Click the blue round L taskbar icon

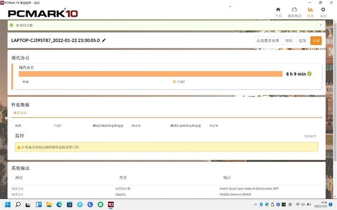pyautogui.click(x=90, y=205)
